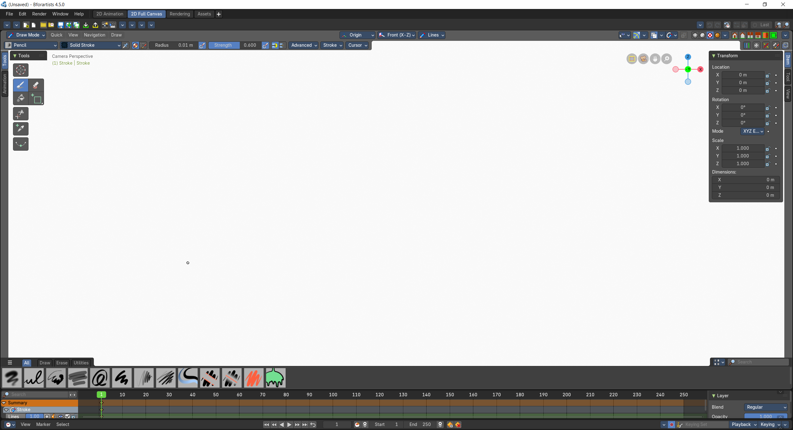Toggle lock on Scale Z

pyautogui.click(x=768, y=164)
